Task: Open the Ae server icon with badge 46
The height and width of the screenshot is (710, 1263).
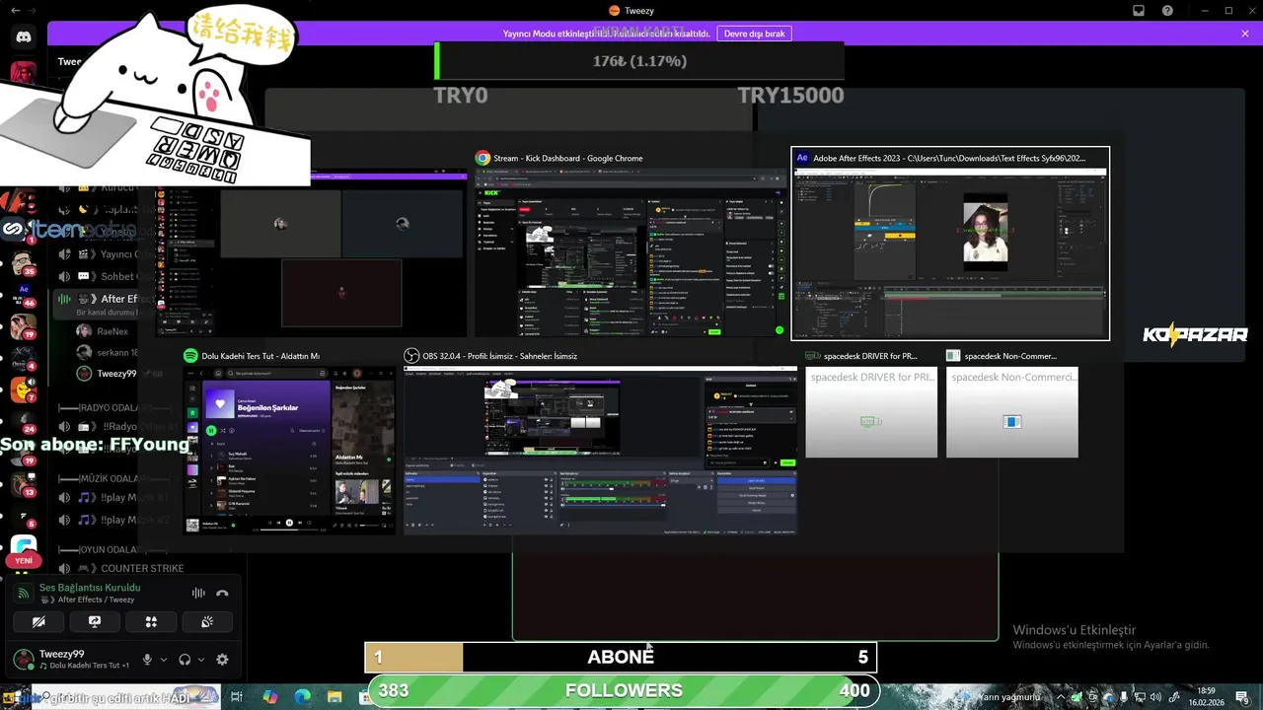Action: coord(23,295)
